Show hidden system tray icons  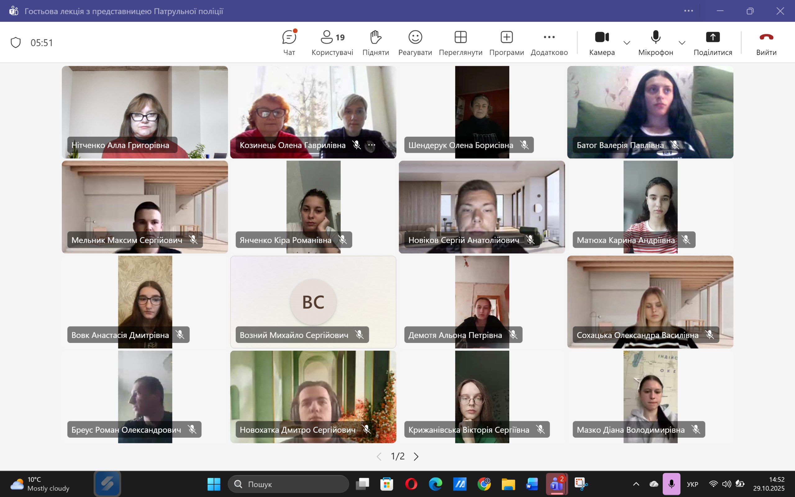point(636,484)
